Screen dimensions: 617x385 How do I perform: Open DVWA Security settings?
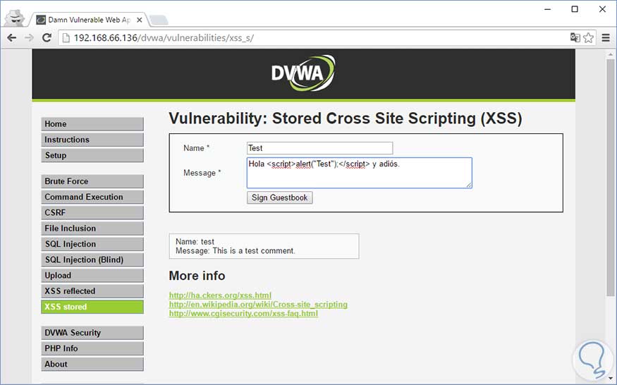pos(92,333)
